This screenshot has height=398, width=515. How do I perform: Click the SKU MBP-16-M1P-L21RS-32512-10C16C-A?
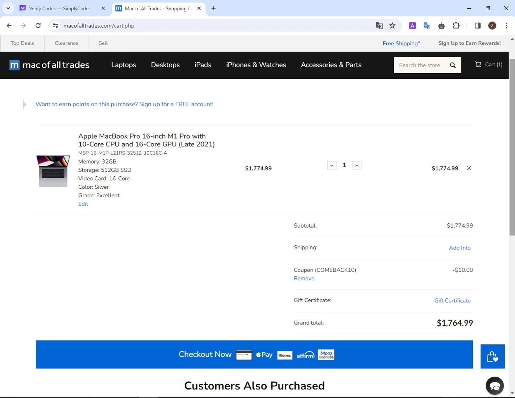[123, 153]
